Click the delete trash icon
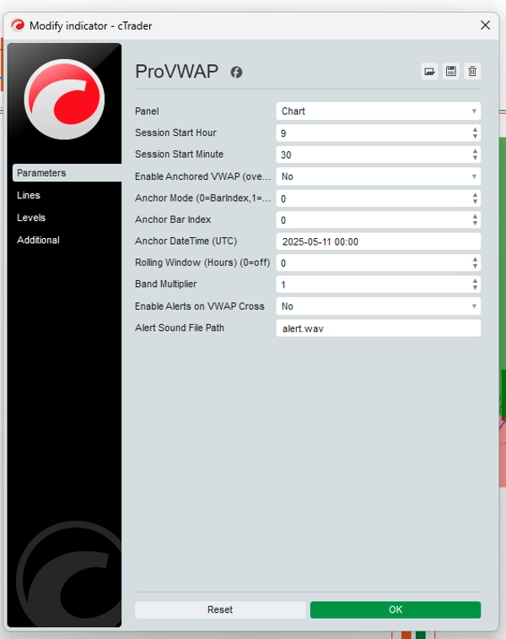506x639 pixels. click(472, 72)
